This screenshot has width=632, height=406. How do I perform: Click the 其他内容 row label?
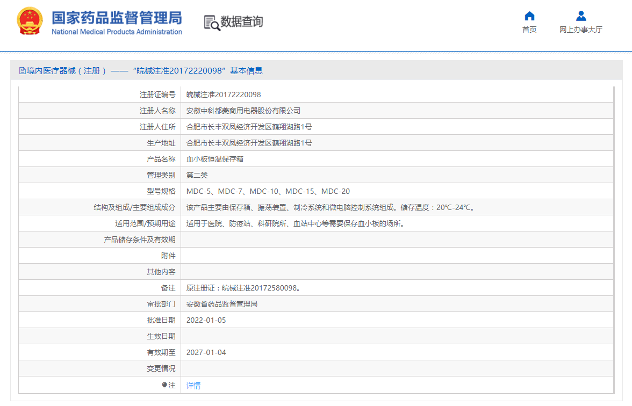(161, 272)
